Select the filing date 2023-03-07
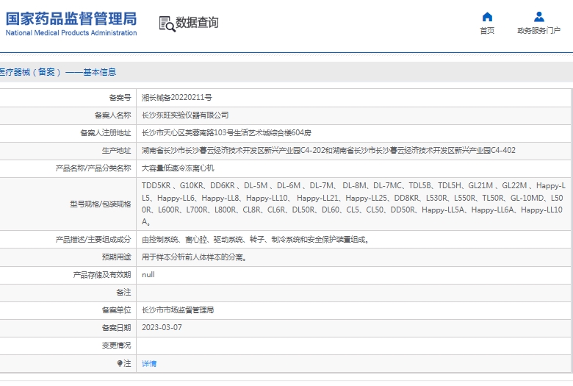This screenshot has height=386, width=573. click(x=162, y=327)
